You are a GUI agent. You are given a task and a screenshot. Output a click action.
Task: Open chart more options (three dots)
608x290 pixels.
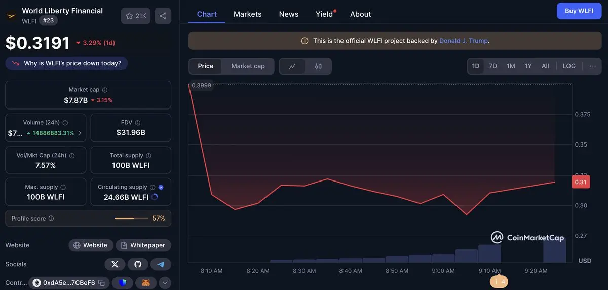[x=593, y=66]
